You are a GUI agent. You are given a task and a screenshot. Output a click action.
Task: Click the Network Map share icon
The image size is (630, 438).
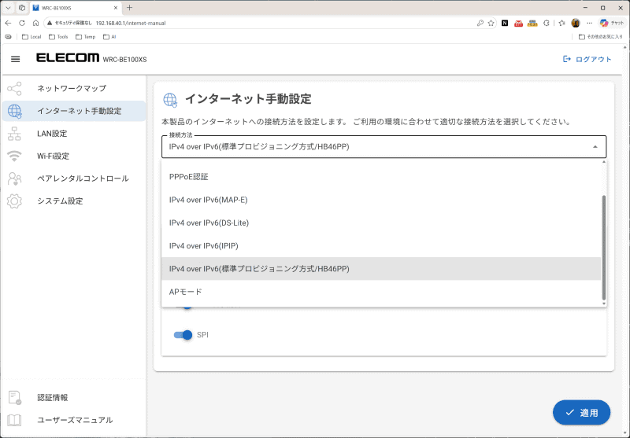click(x=14, y=89)
